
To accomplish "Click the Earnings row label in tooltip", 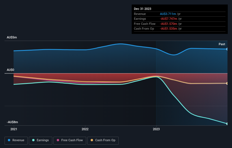I will pos(140,19).
